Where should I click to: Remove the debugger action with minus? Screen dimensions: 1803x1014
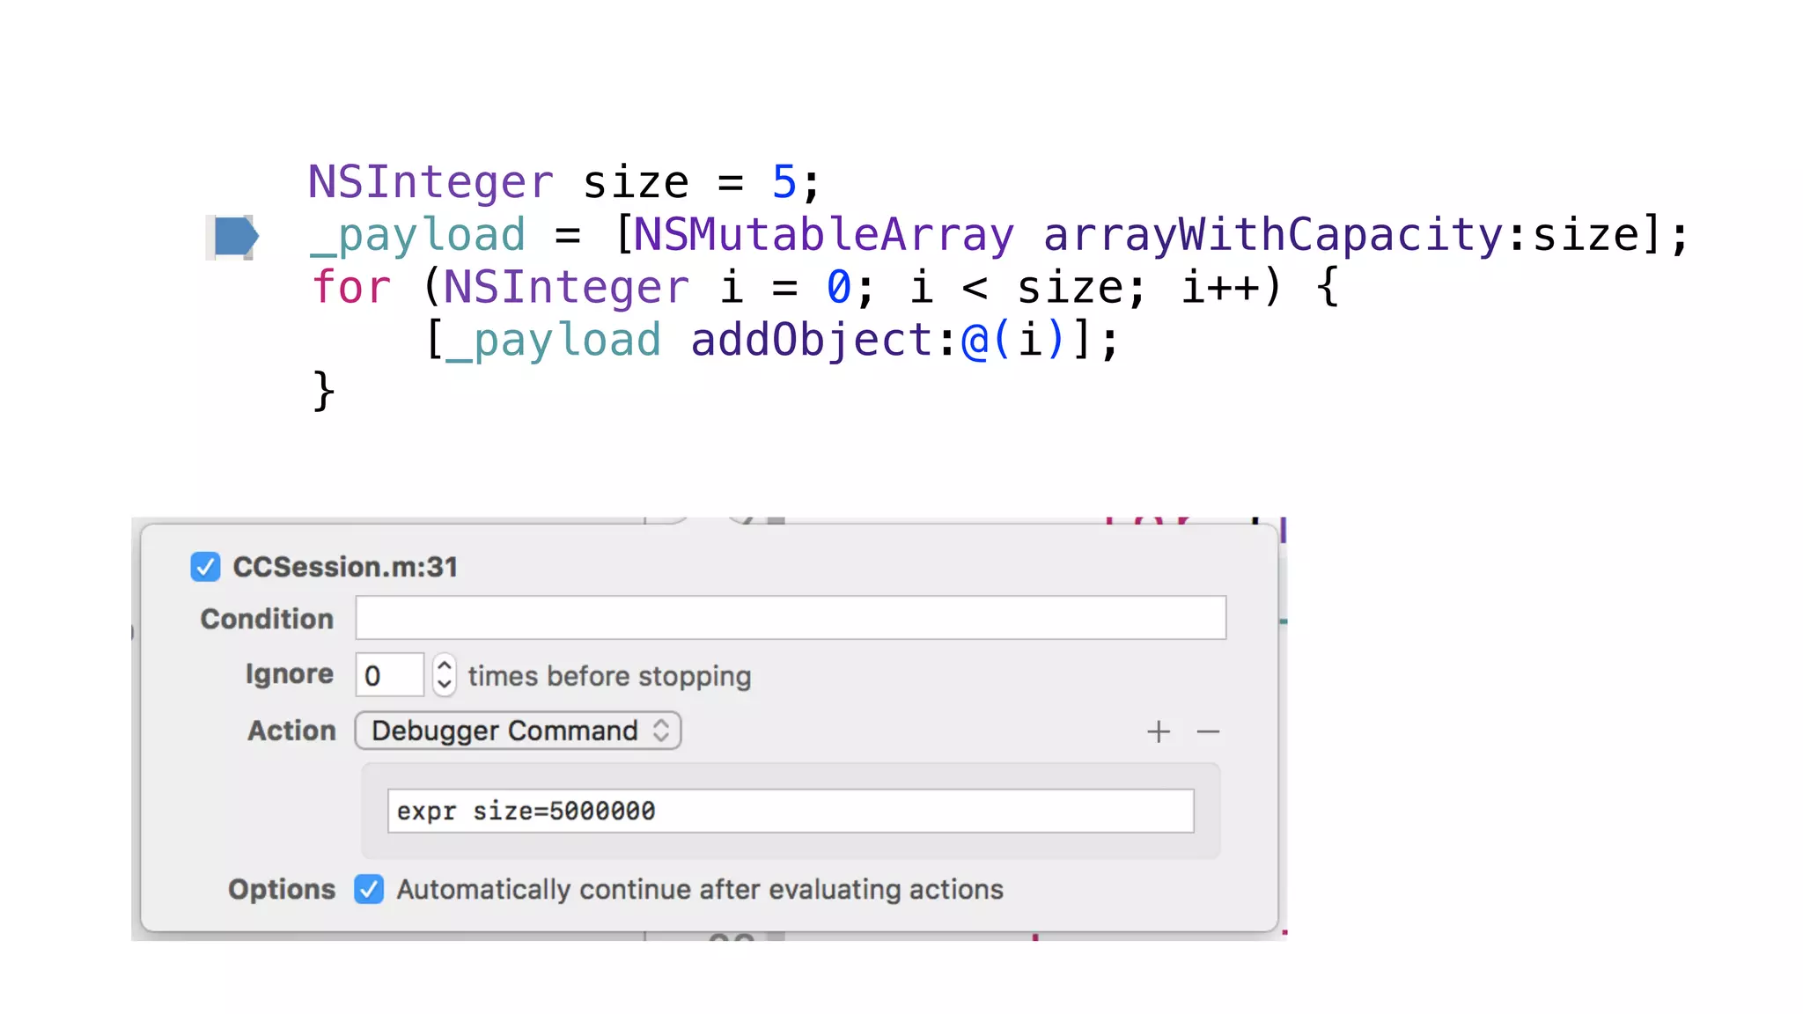pos(1208,731)
